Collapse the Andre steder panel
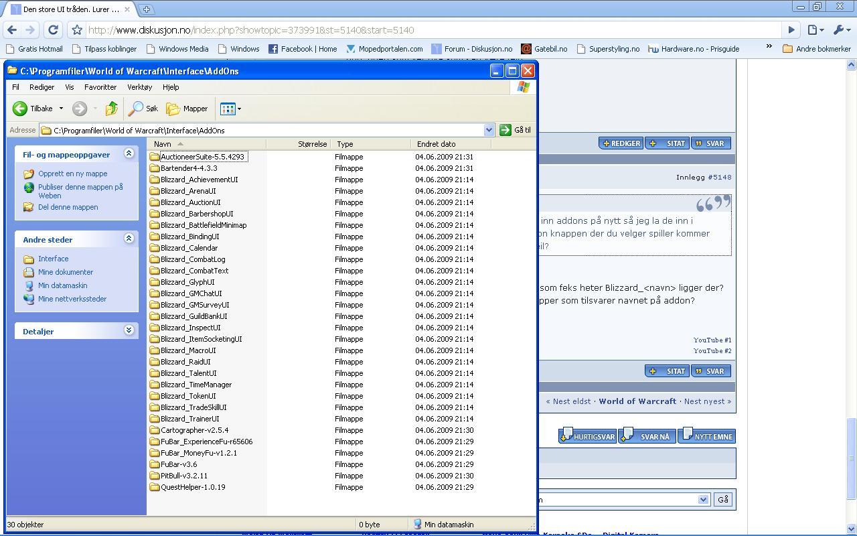Screen dimensions: 857x536 pos(129,239)
